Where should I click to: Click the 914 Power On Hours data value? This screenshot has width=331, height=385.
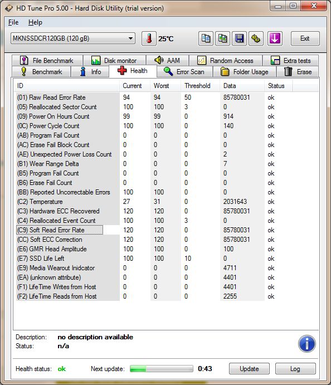[228, 116]
